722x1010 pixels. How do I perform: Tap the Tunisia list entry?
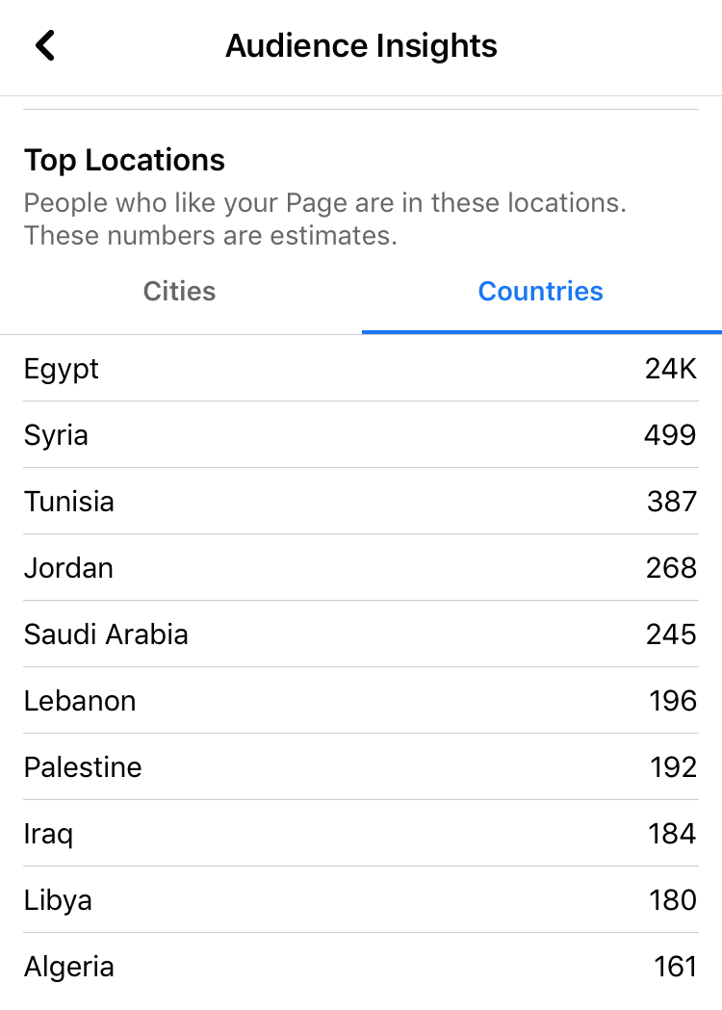pos(361,502)
